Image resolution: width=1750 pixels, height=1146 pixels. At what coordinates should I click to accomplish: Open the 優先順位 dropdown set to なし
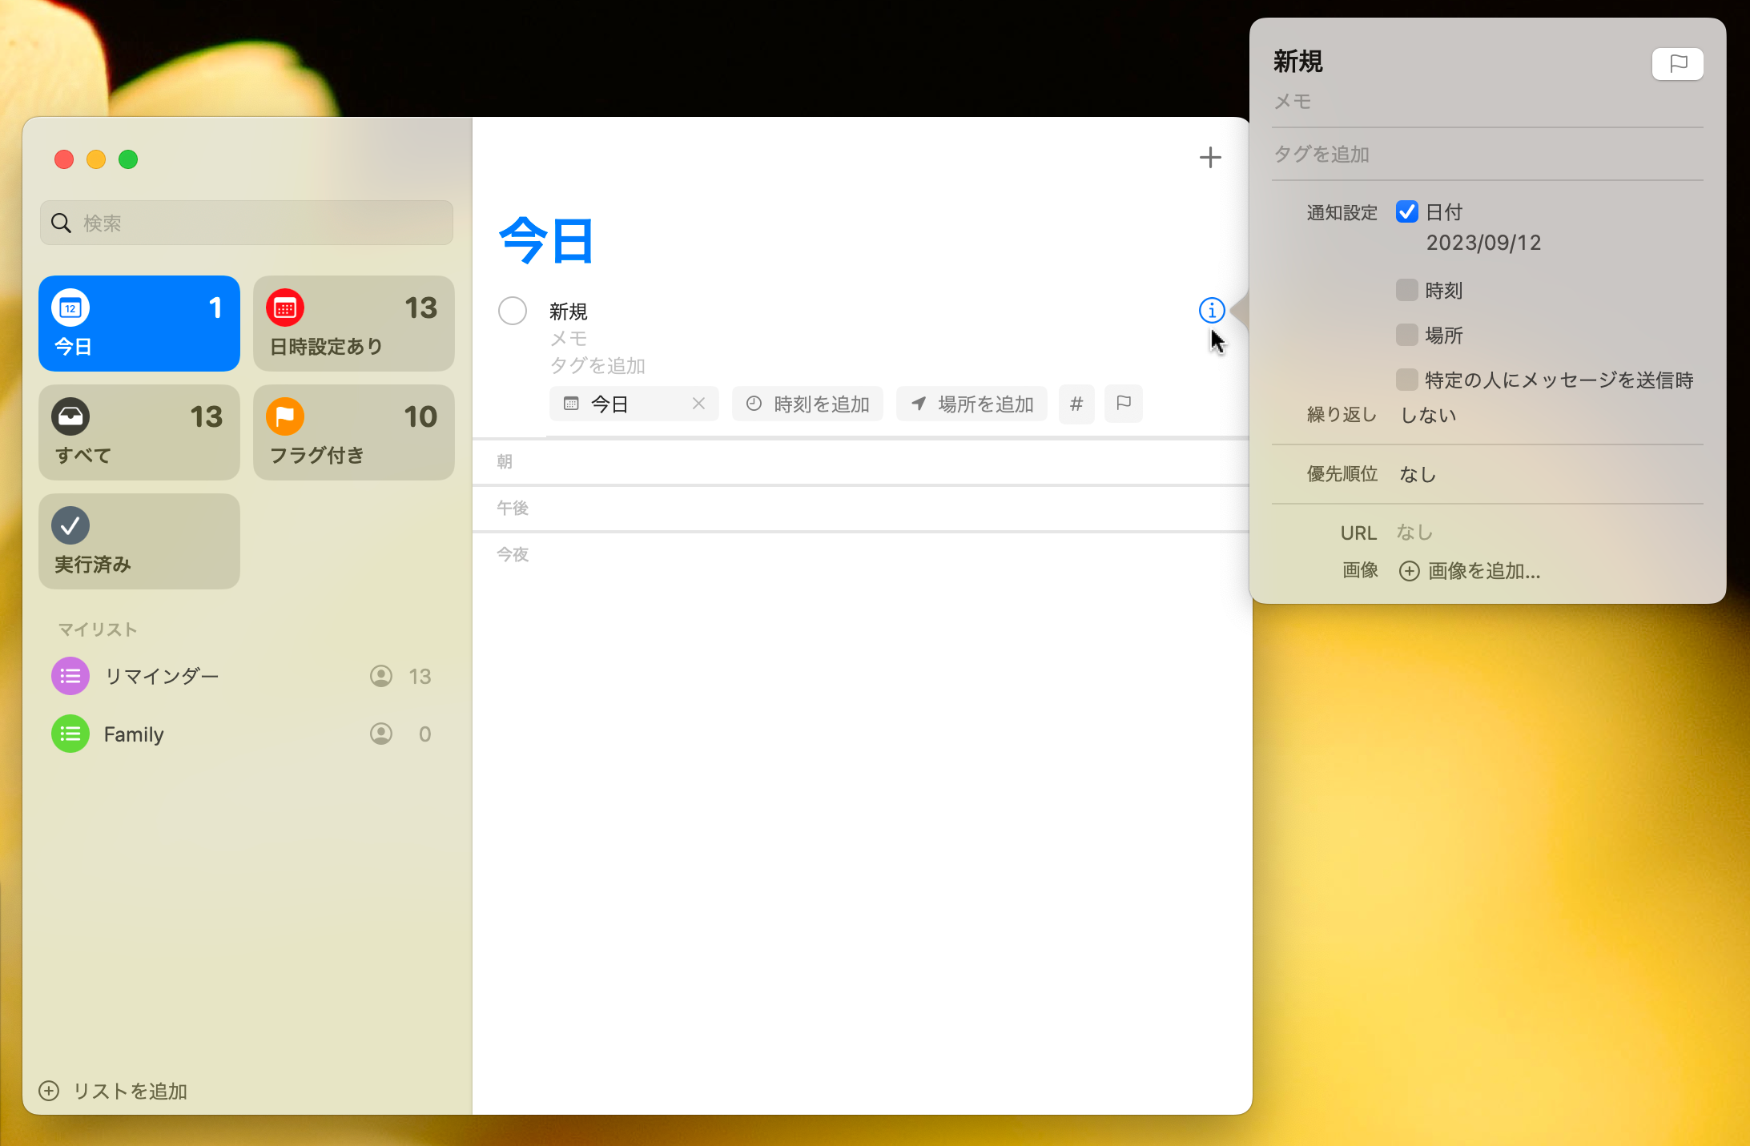coord(1418,474)
